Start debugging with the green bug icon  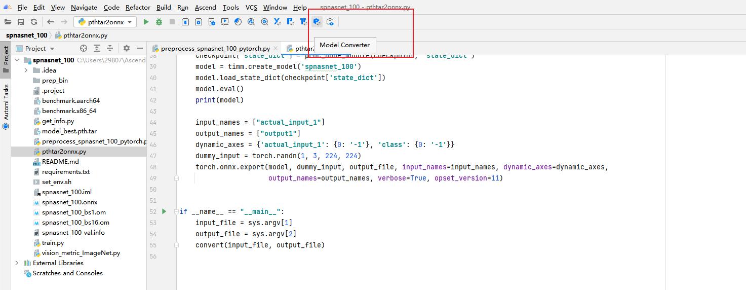click(159, 22)
